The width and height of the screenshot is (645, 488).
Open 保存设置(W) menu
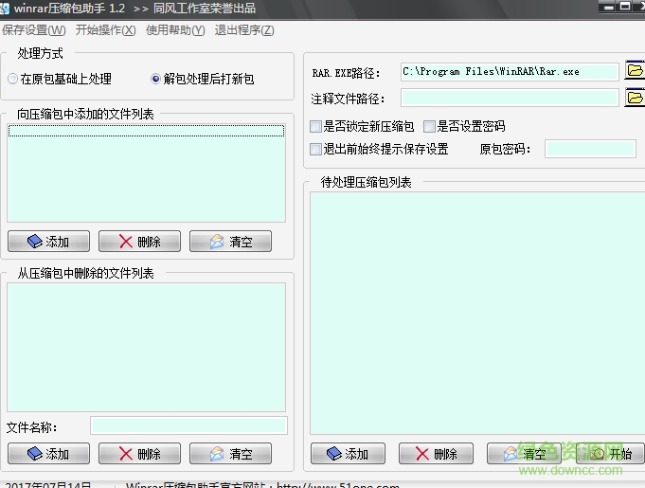(34, 29)
